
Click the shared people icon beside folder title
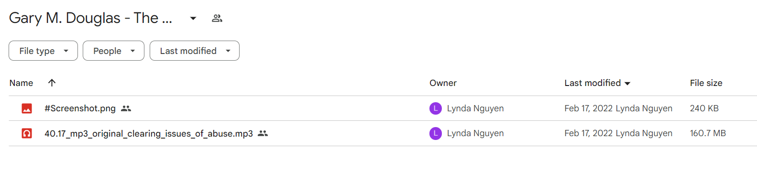point(217,18)
